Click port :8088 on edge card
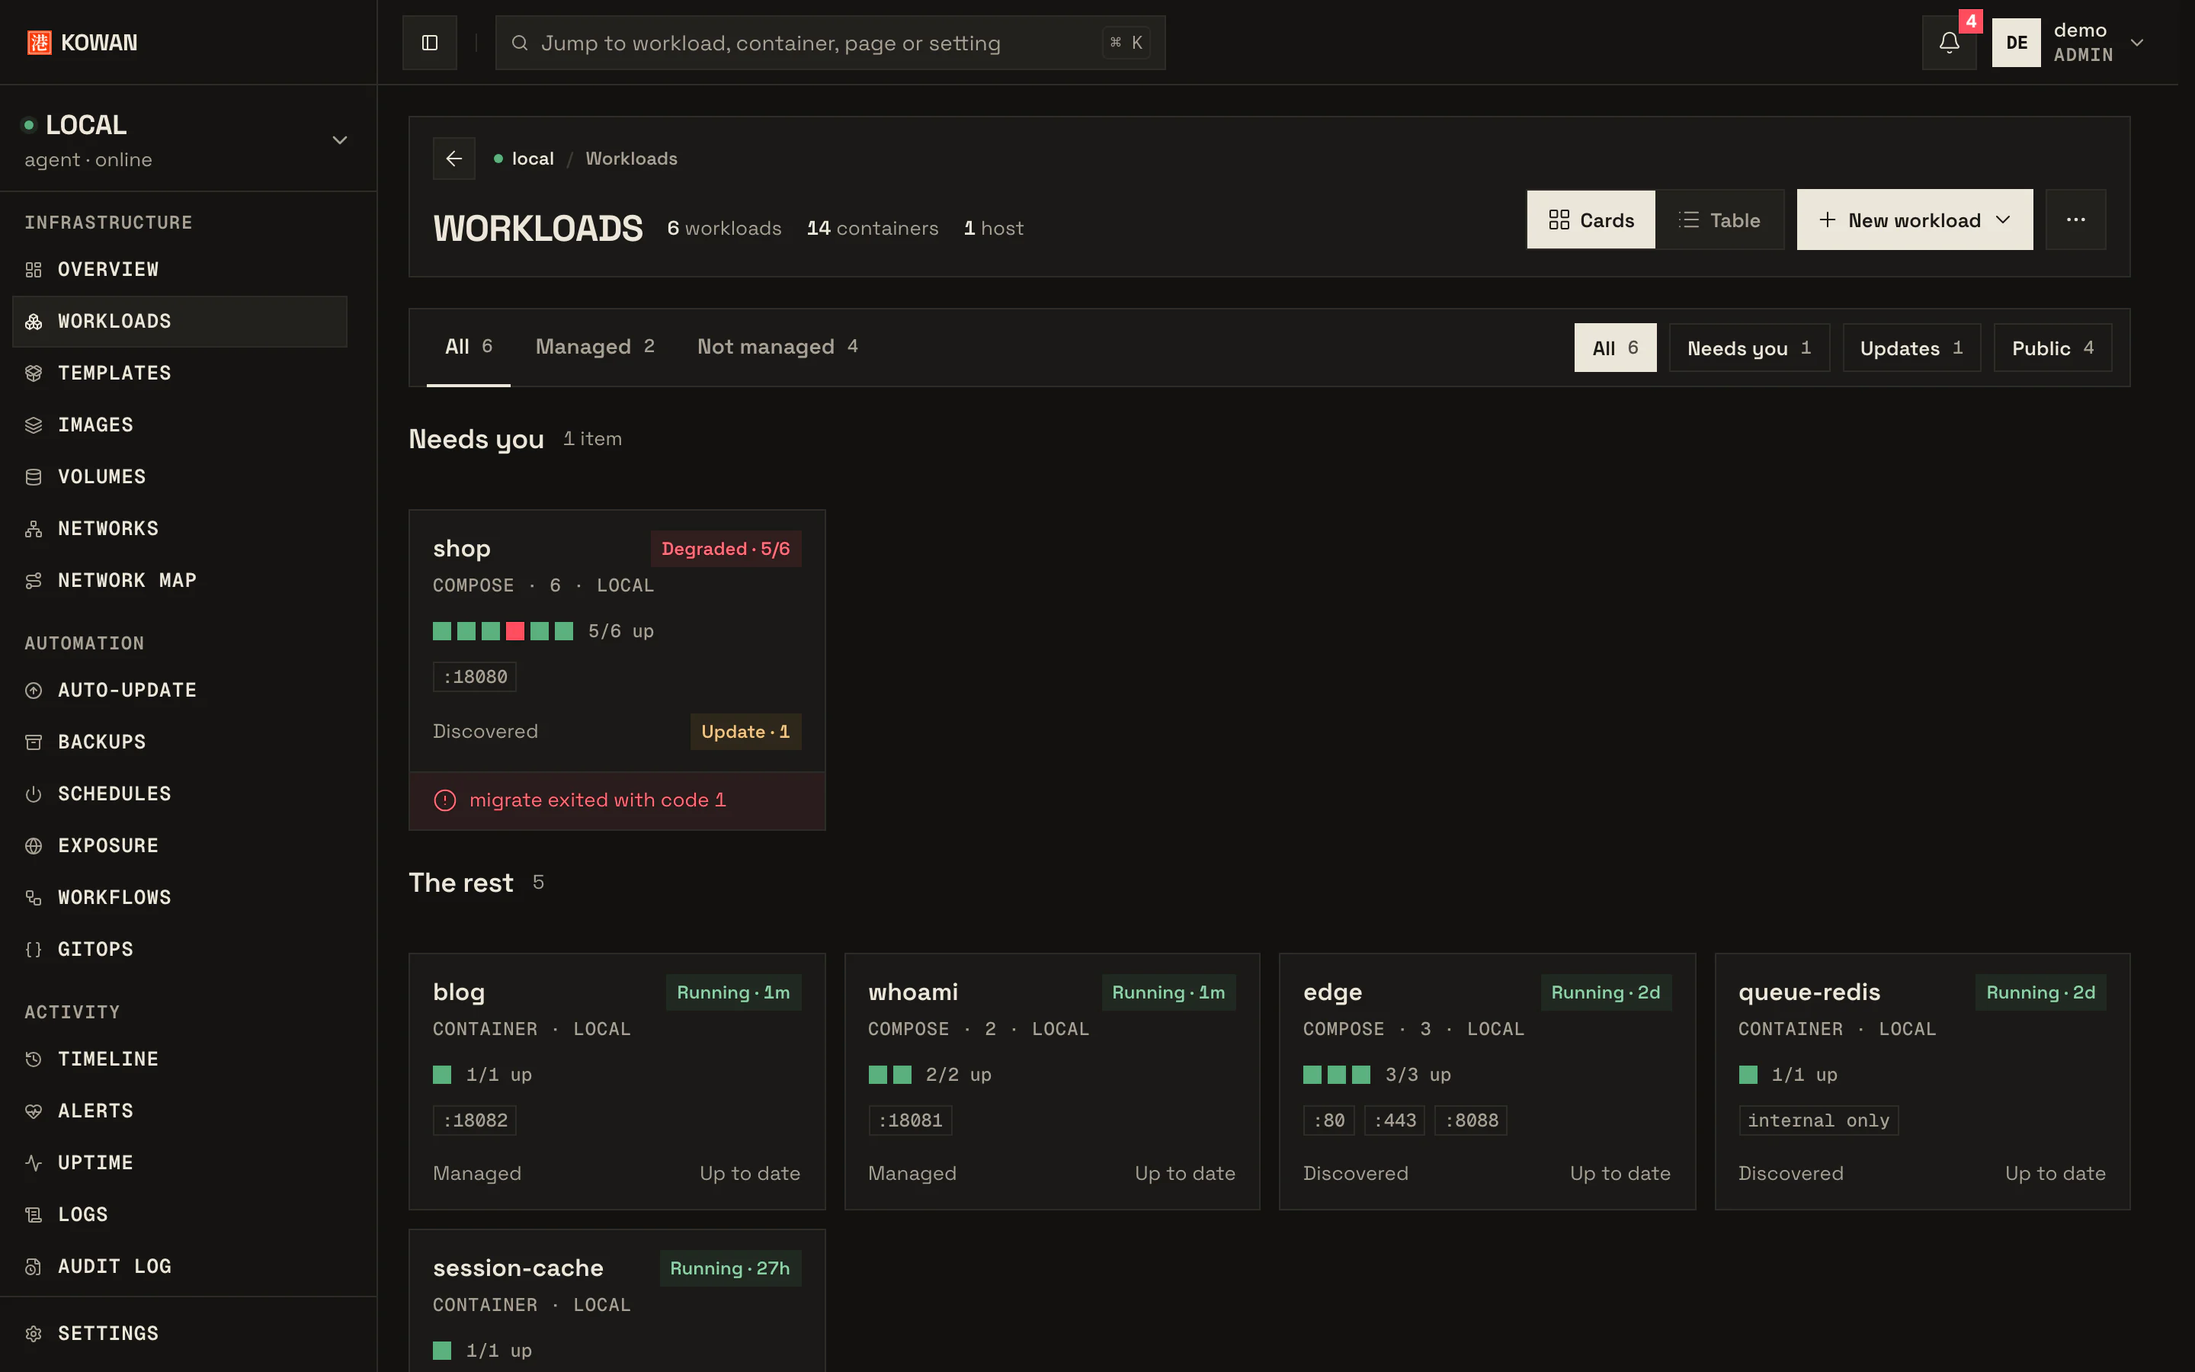Viewport: 2195px width, 1372px height. pyautogui.click(x=1470, y=1120)
